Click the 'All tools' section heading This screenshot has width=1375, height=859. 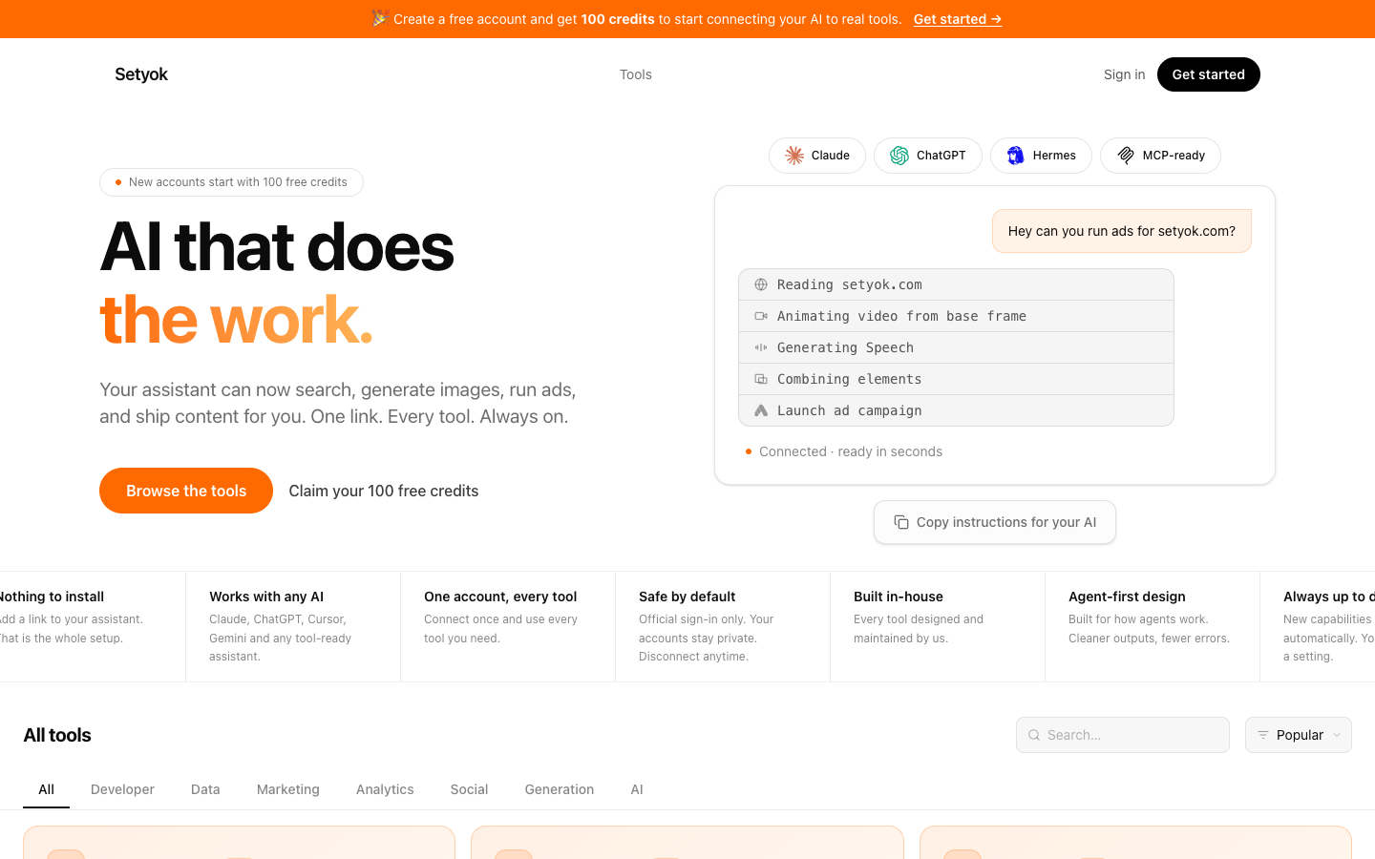[x=57, y=735]
